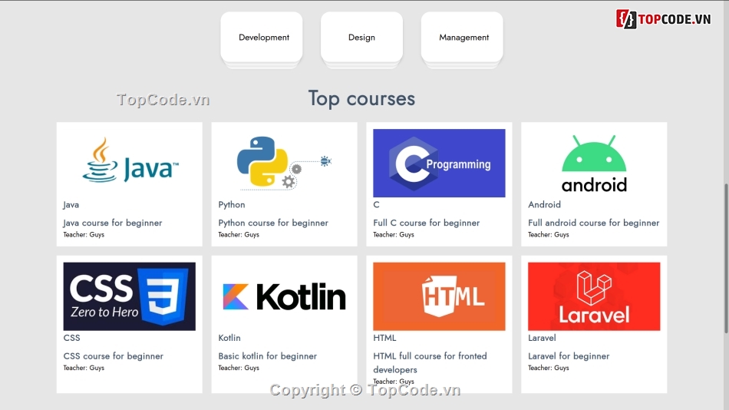
Task: Click the Android robot logo
Action: [594, 163]
